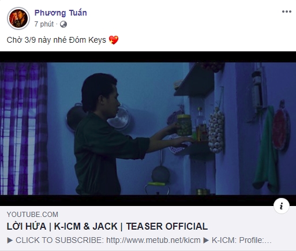Screen dimensions: 296x251
Task: Click the globe public privacy icon
Action: click(63, 24)
